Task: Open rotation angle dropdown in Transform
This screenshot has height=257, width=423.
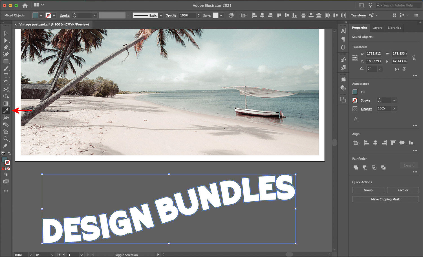Action: (x=380, y=69)
